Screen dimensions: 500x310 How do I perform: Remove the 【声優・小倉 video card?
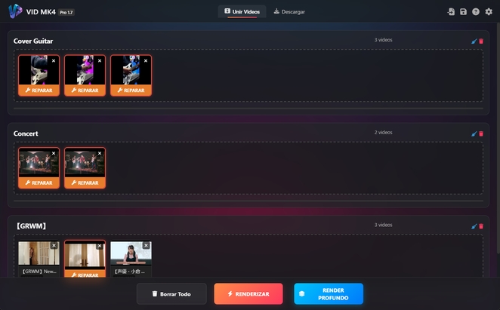[x=146, y=245]
